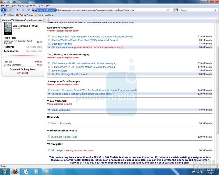Click the verizonwireless.com site identity badge
The width and height of the screenshot is (219, 175).
coord(44,10)
